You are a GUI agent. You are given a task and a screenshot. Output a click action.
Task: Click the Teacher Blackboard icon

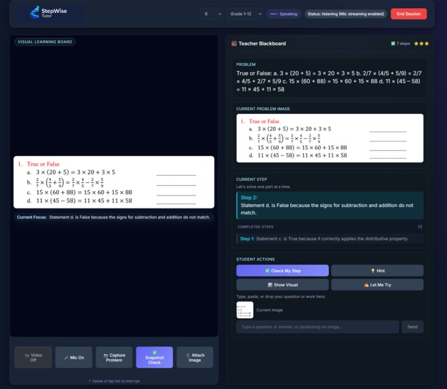click(x=234, y=43)
